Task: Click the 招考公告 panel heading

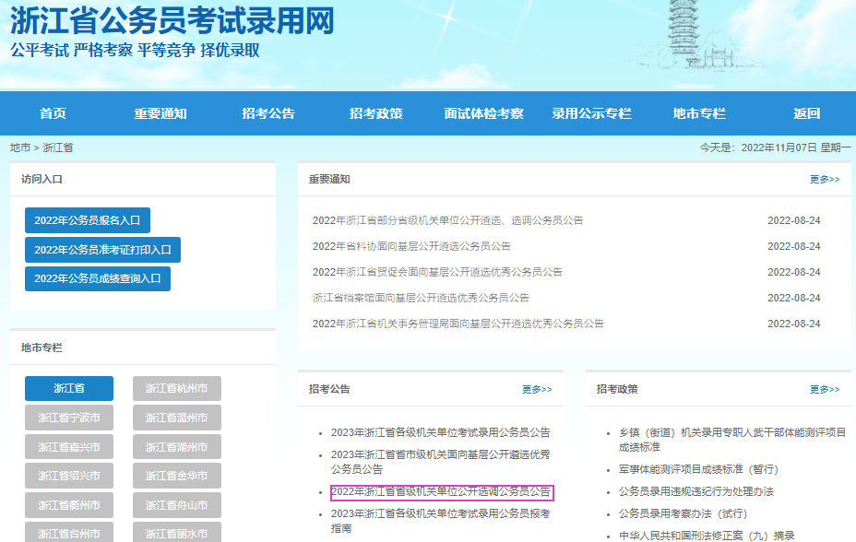Action: pyautogui.click(x=329, y=389)
